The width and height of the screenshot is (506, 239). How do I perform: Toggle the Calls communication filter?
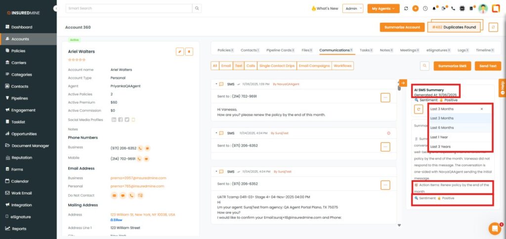coord(251,66)
